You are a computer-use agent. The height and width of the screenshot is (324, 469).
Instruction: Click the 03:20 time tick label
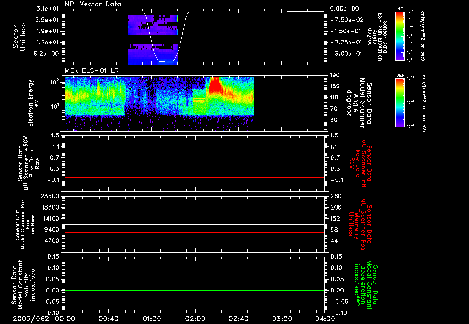[282, 319]
